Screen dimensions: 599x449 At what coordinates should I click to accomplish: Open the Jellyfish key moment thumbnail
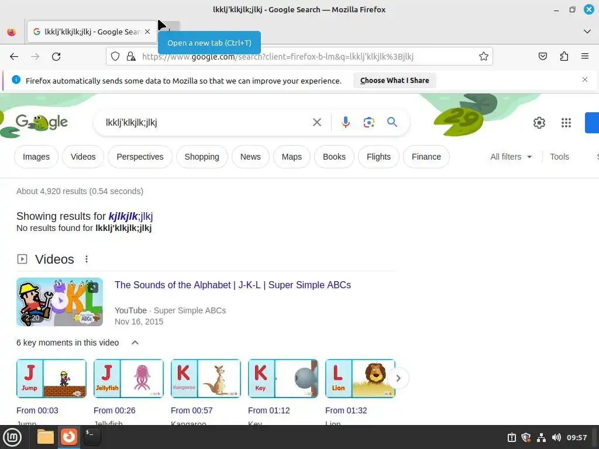pos(128,378)
